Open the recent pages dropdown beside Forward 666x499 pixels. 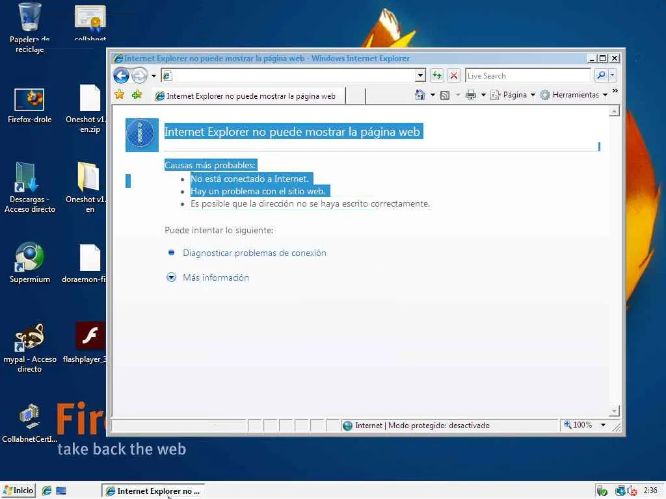click(x=153, y=77)
